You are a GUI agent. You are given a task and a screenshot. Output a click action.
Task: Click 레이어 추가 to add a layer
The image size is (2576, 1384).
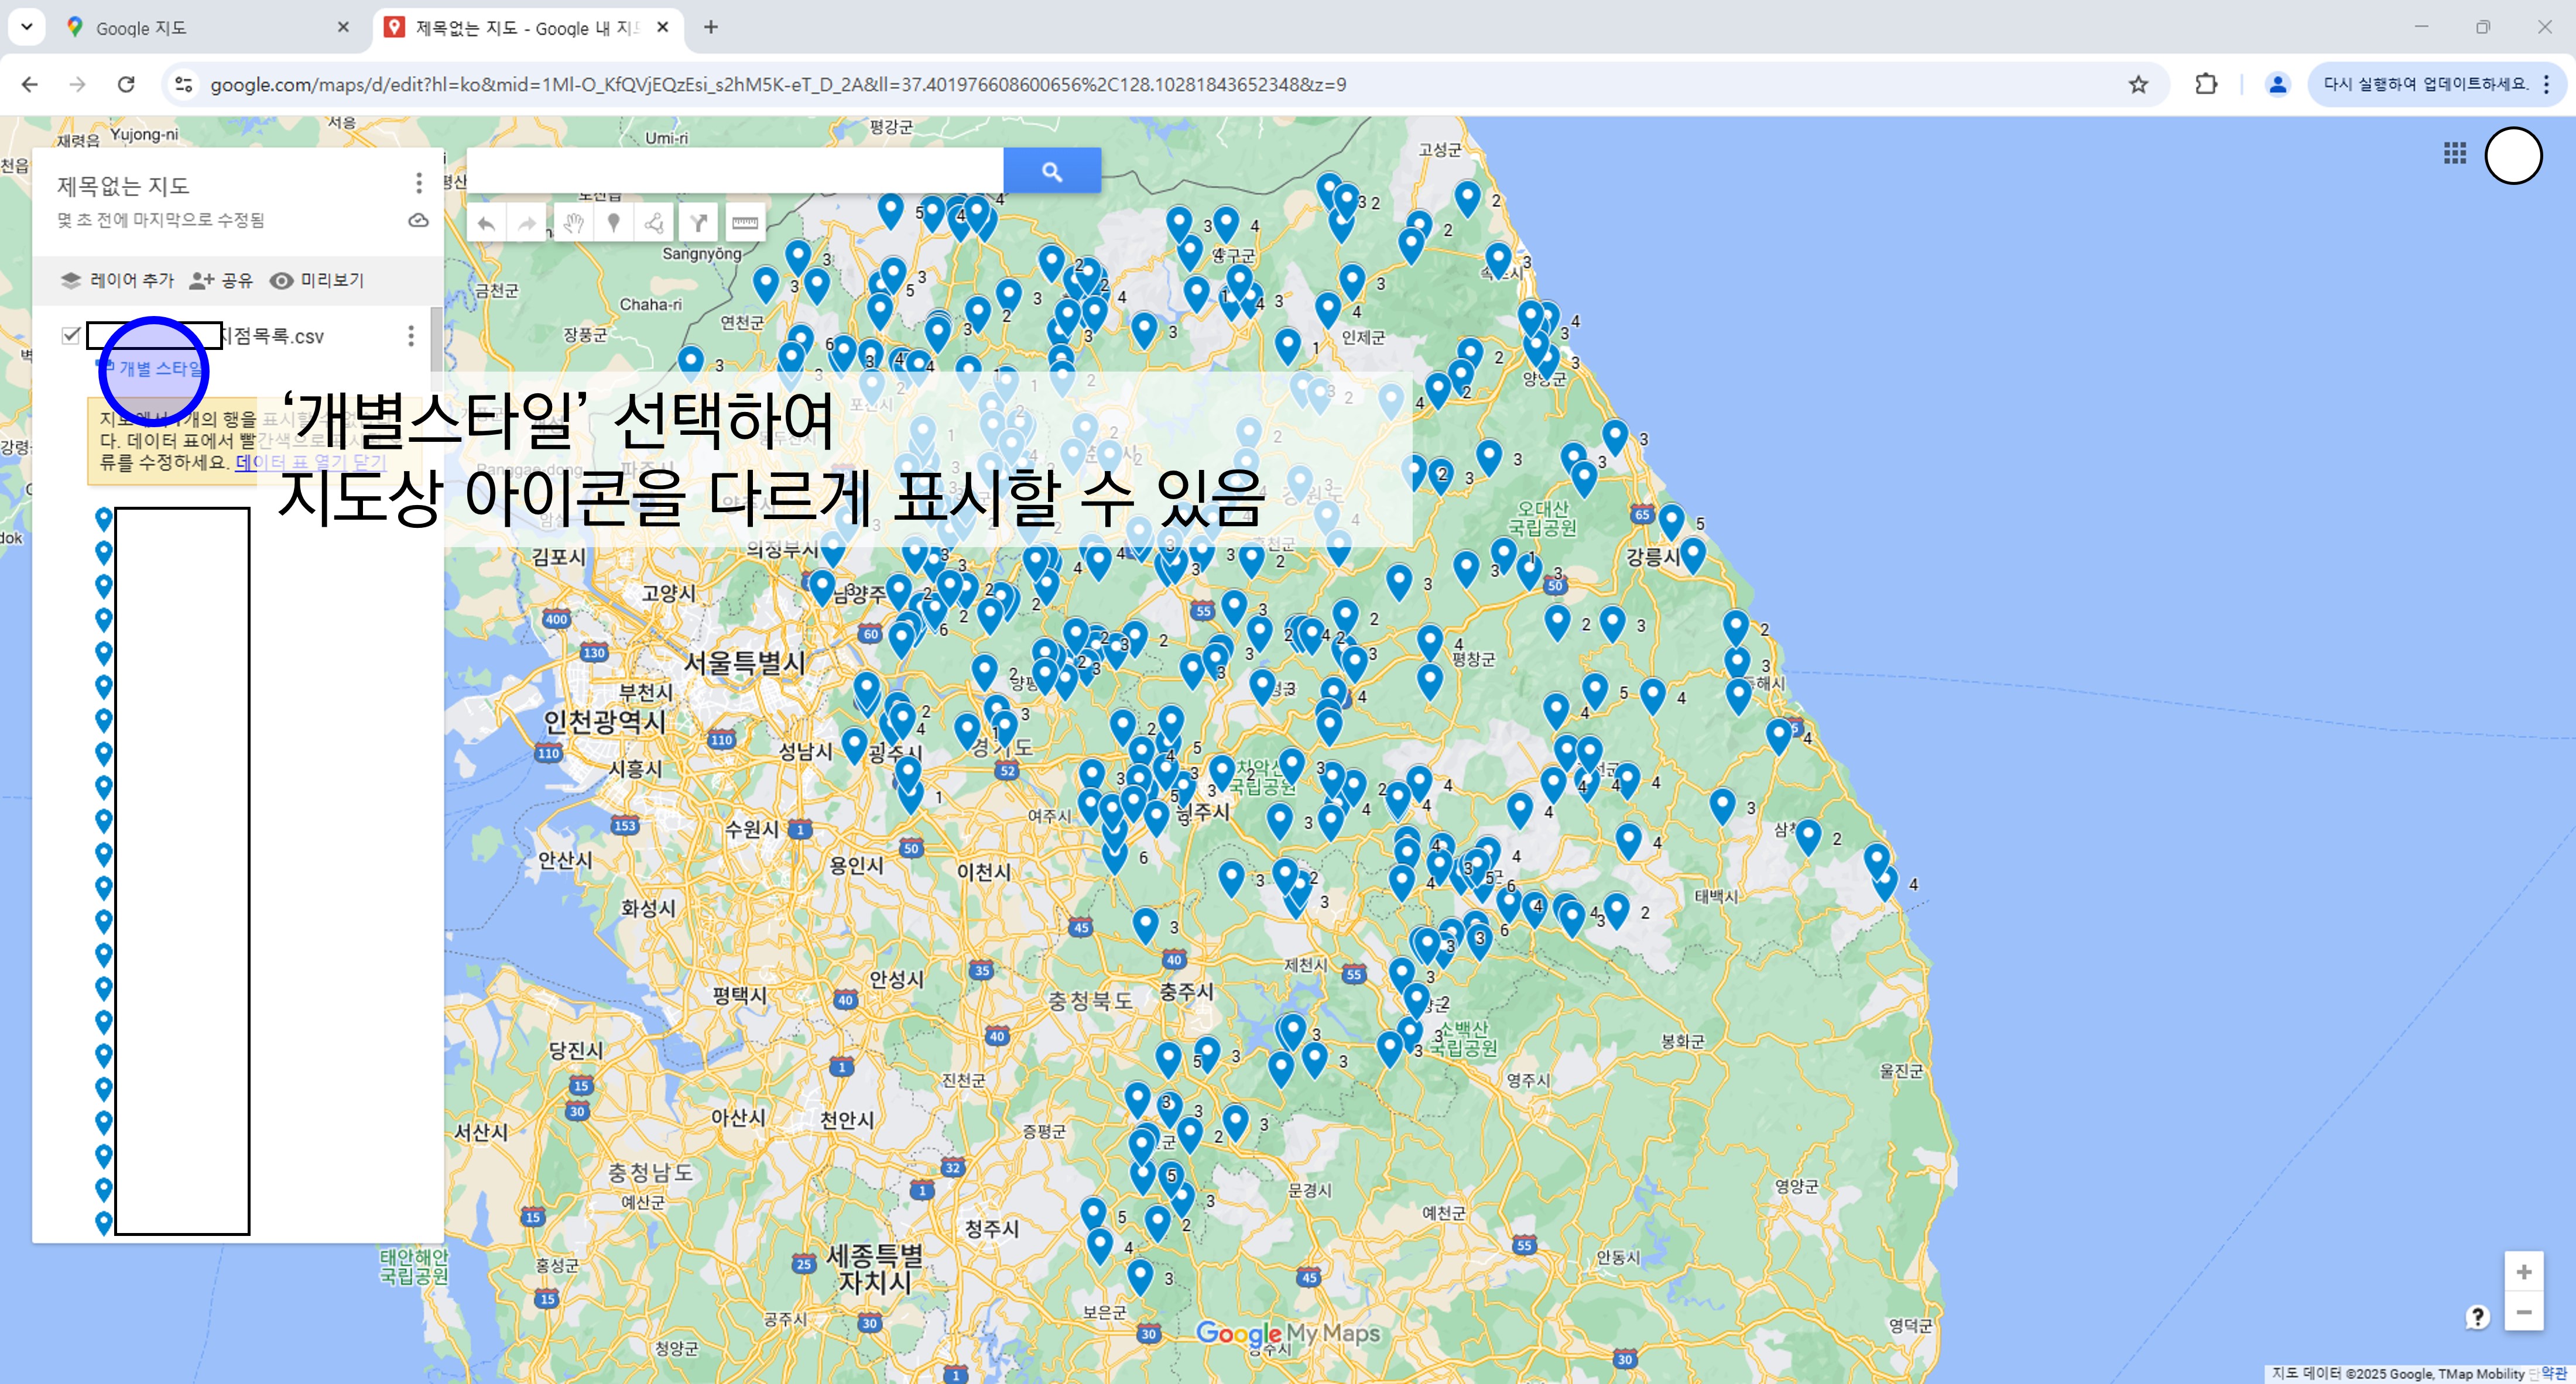[x=117, y=281]
